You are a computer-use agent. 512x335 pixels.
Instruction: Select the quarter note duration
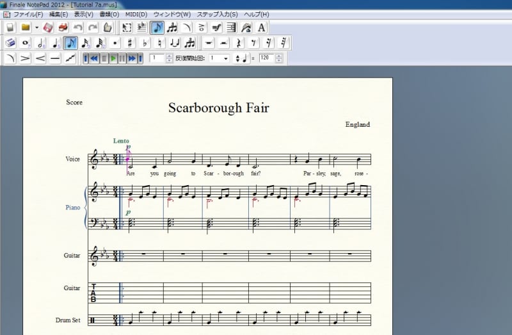(56, 43)
